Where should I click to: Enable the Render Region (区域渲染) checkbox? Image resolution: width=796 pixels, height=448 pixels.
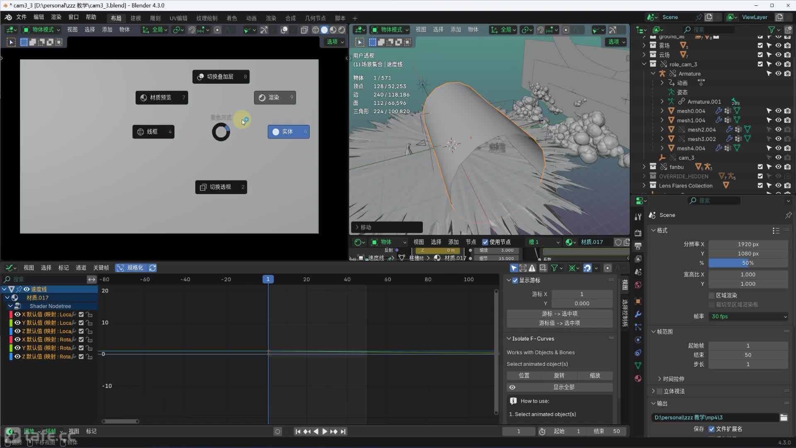712,295
